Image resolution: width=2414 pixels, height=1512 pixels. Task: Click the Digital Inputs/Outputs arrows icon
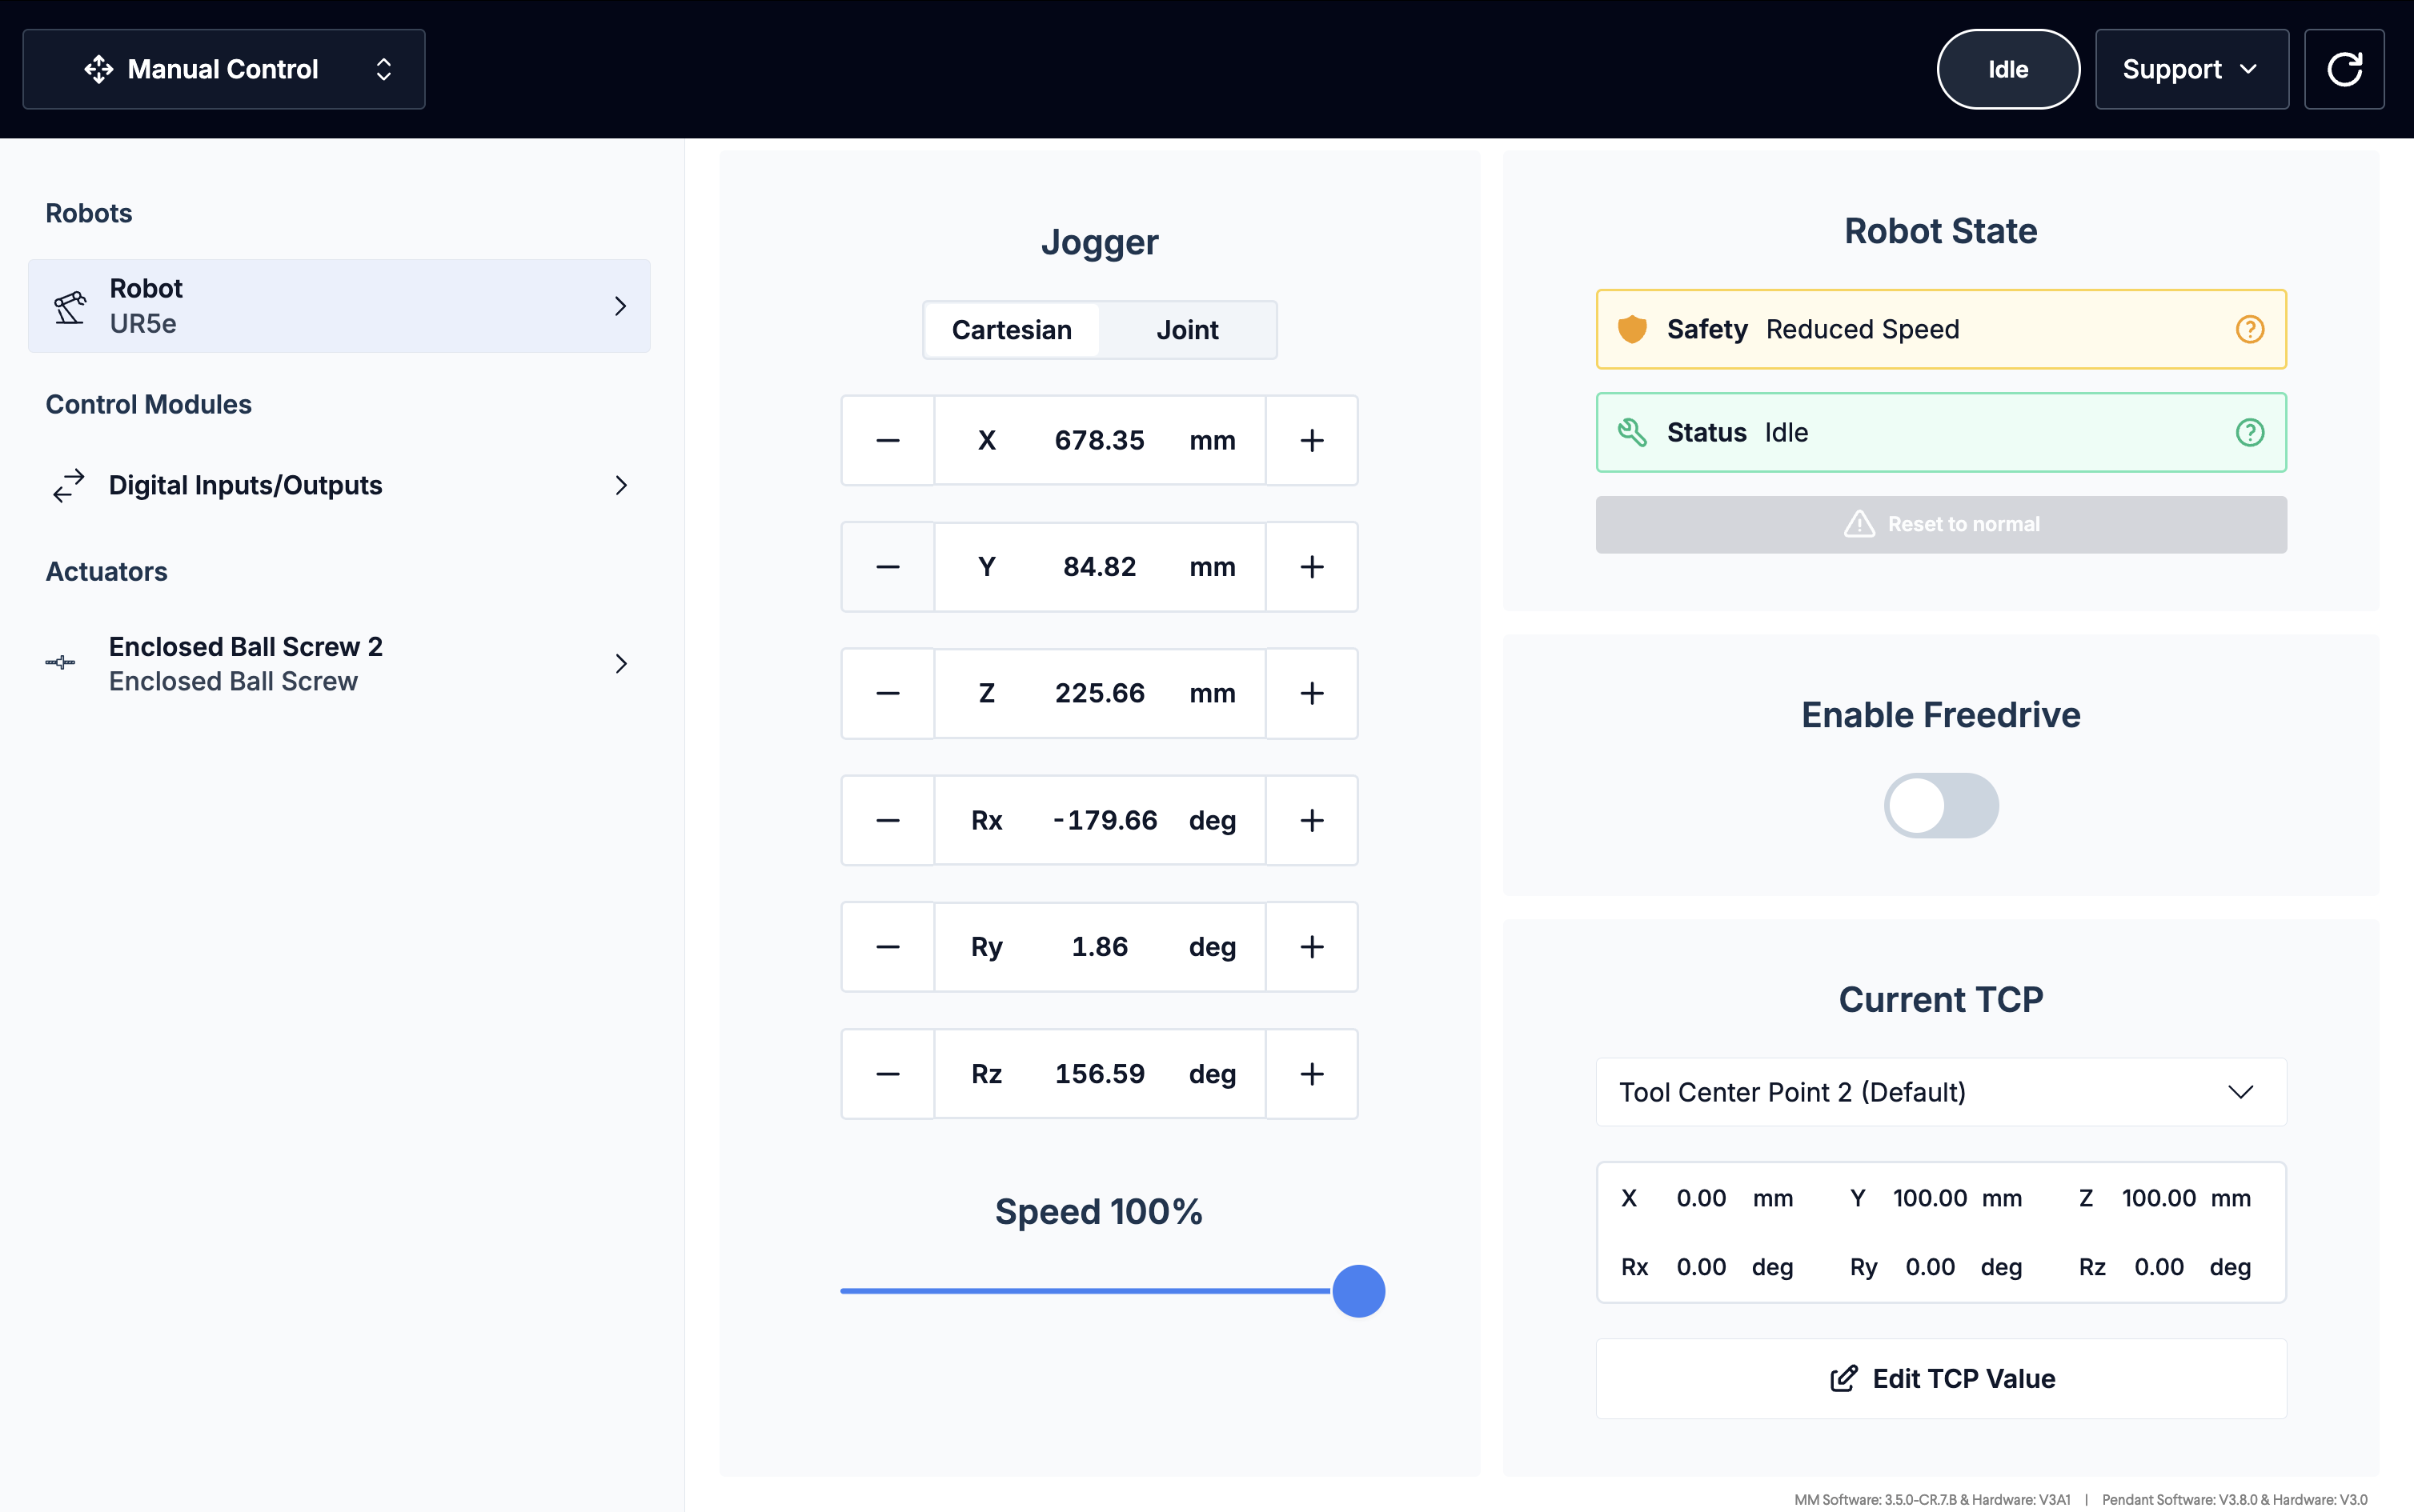click(68, 486)
